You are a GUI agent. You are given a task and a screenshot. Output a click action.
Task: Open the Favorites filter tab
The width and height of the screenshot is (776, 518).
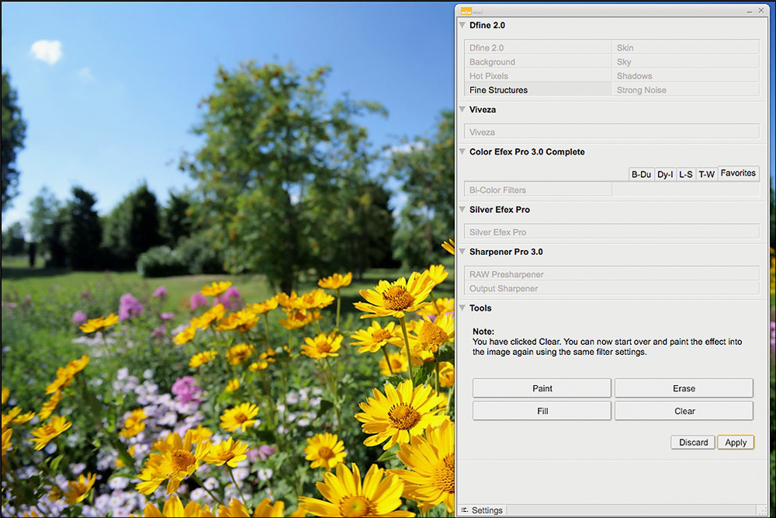click(x=738, y=173)
